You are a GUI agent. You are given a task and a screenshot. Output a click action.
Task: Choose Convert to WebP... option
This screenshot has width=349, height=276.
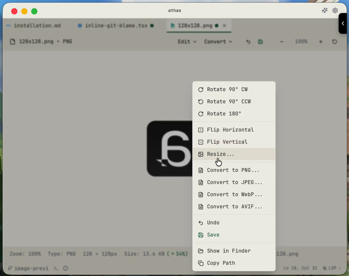tap(234, 195)
